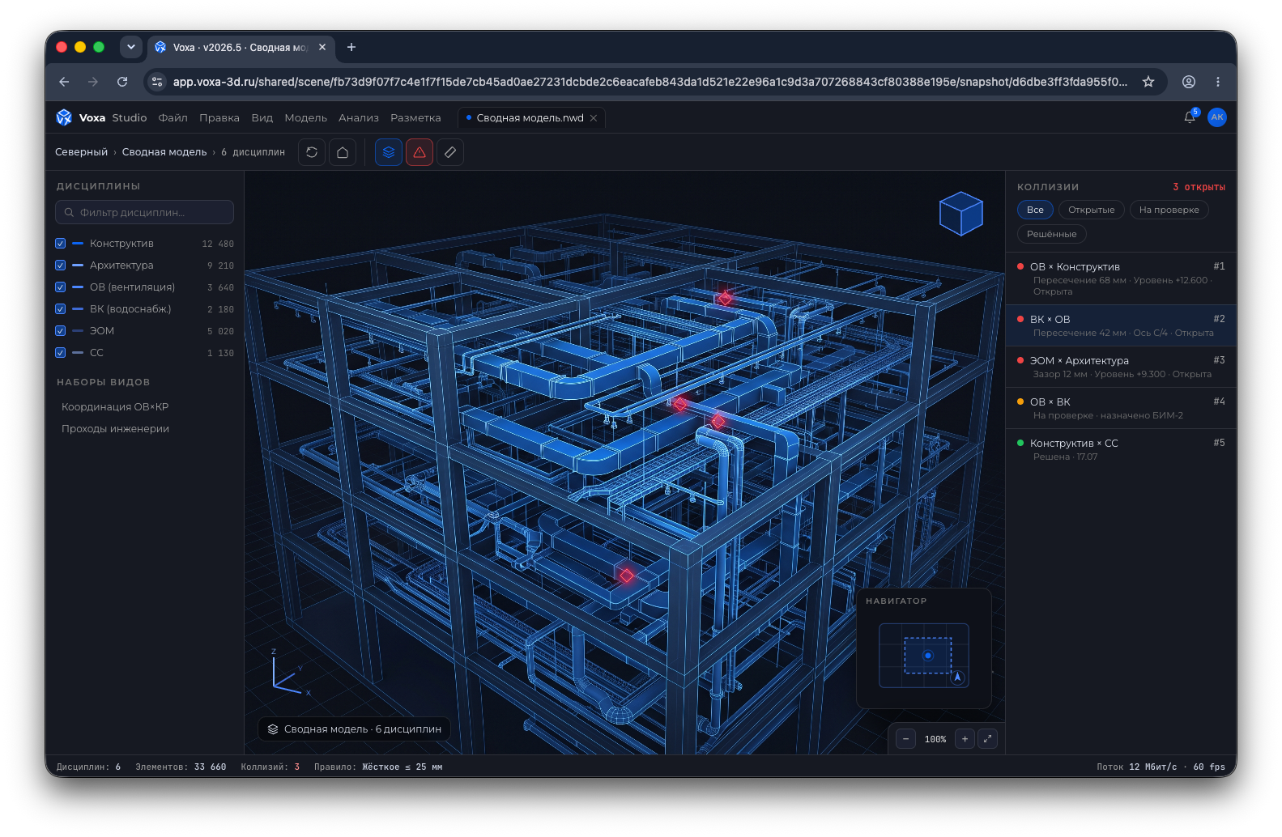
Task: Filter collisions by Решённые
Action: [1051, 234]
